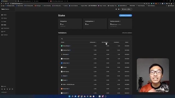Open the Orion.Money validator

(x=66, y=46)
